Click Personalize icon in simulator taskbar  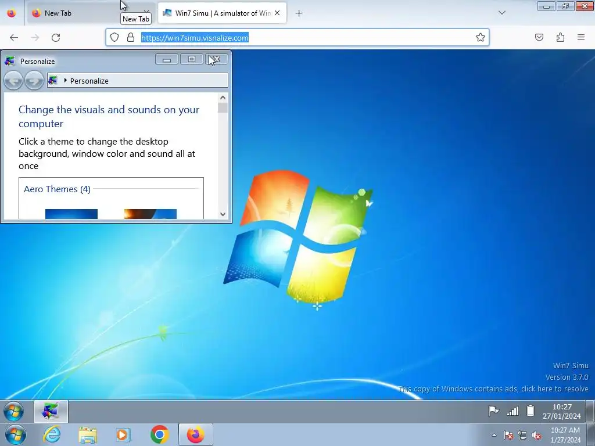click(51, 411)
